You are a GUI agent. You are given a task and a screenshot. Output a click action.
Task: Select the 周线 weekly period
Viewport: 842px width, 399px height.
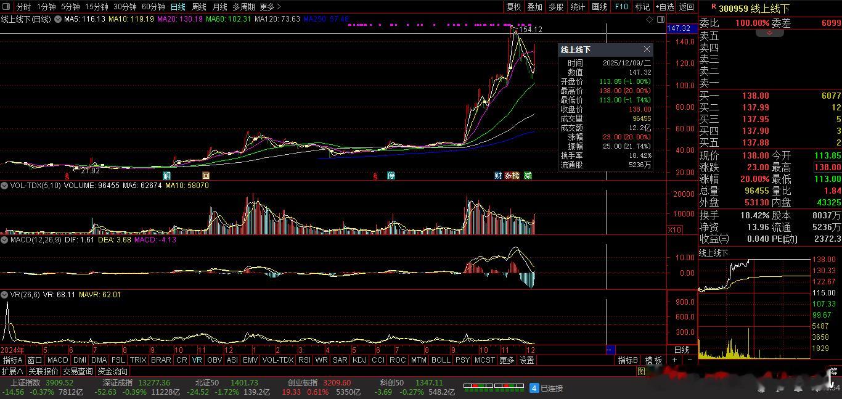click(x=199, y=7)
